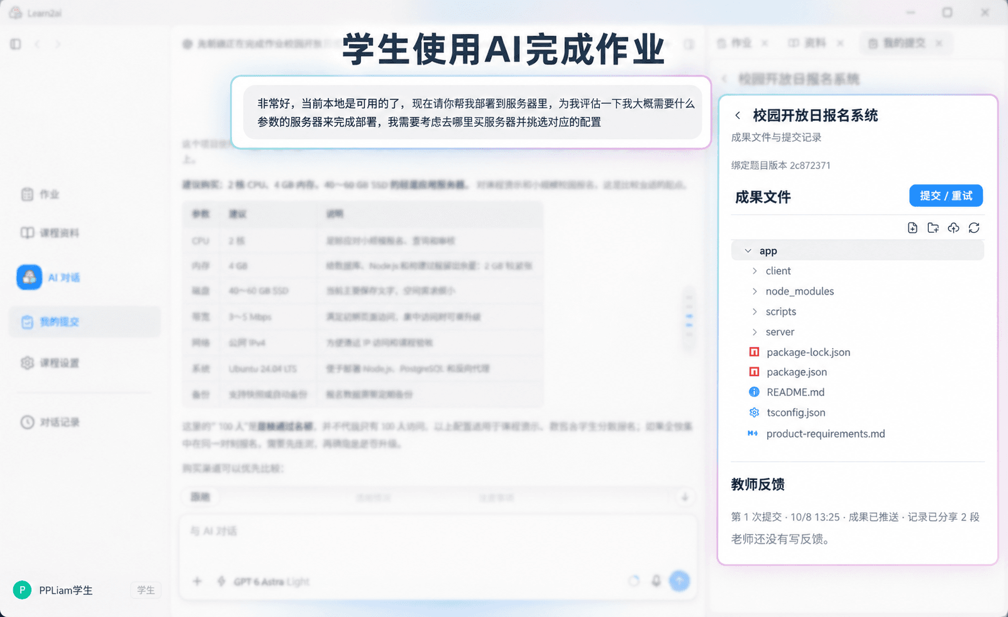The width and height of the screenshot is (1008, 617).
Task: Toggle the sidebar panel icon at top left
Action: click(16, 44)
